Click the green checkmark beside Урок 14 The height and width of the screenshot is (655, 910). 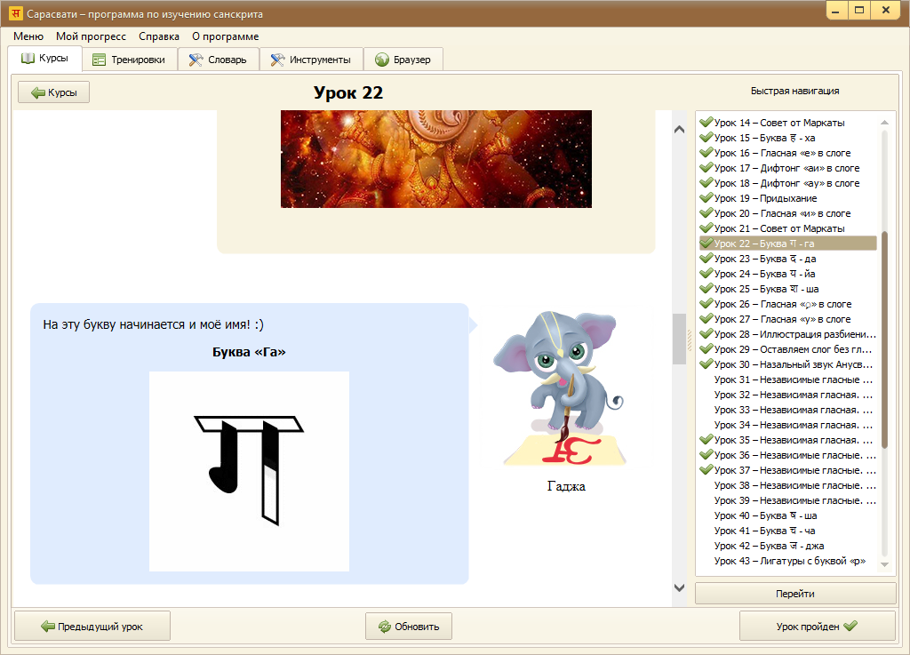coord(706,123)
